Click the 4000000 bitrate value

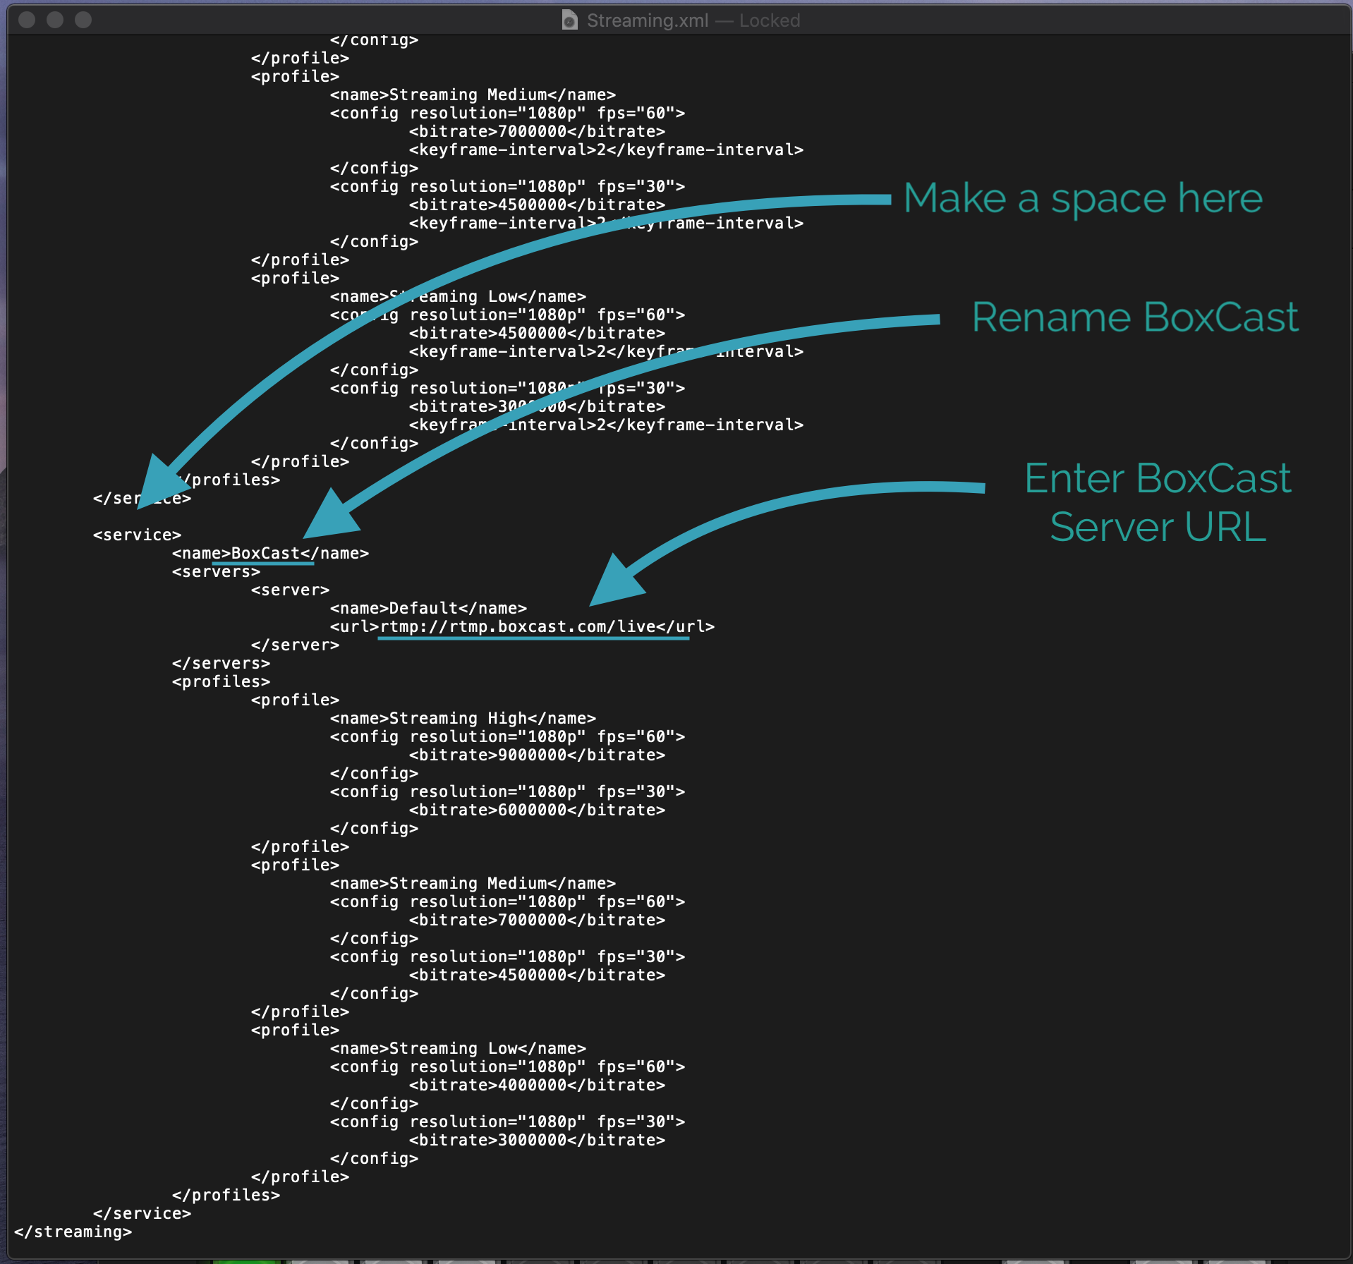pos(532,1086)
